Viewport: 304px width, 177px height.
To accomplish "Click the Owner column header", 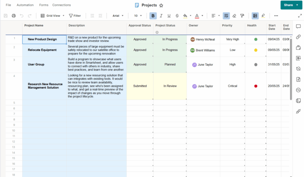I will point(203,28).
